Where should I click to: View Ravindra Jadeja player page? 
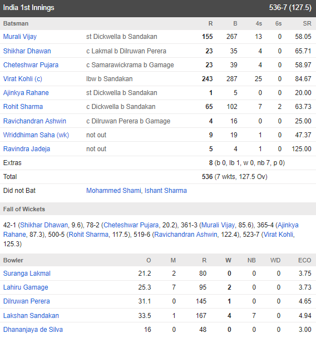click(27, 149)
